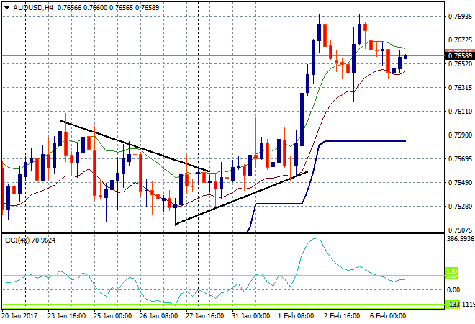This screenshot has height=324, width=475.
Task: Click the green 130 CCI level label
Action: (x=452, y=271)
